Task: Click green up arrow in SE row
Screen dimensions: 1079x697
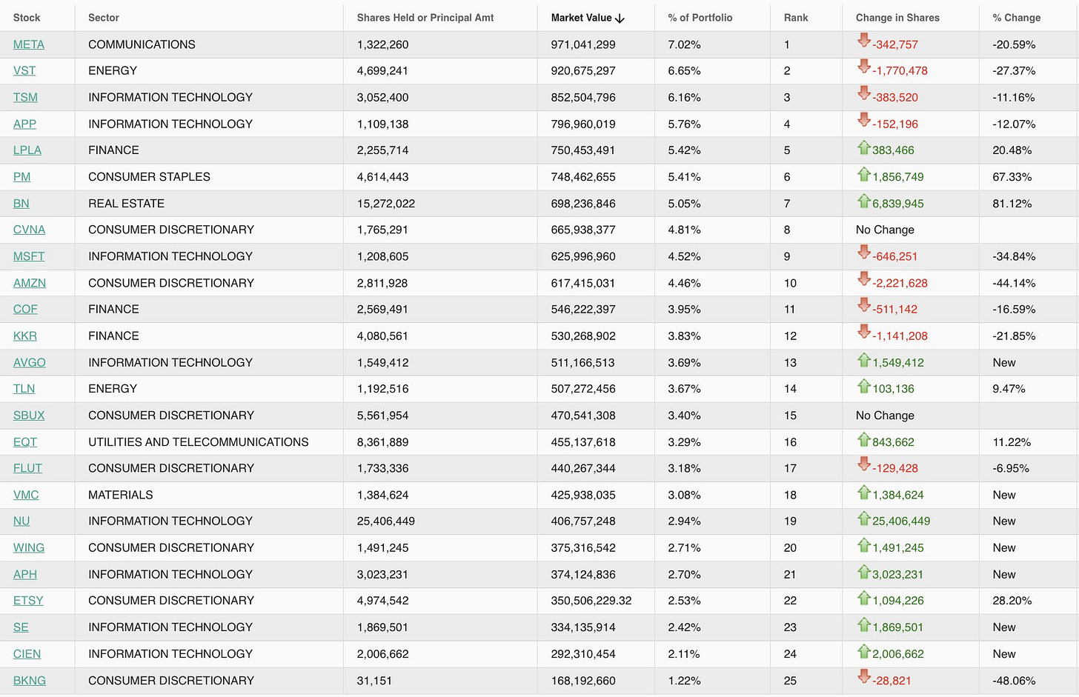Action: click(863, 624)
